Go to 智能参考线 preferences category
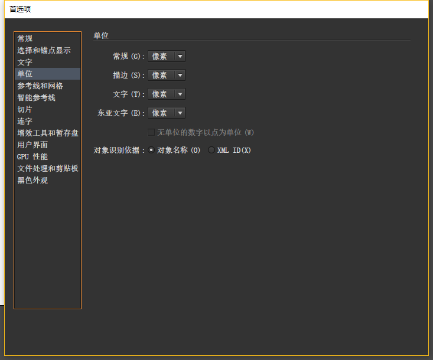Screen dimensions: 433x360 47,97
